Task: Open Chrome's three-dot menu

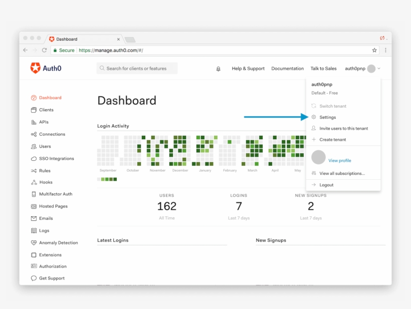Action: click(385, 50)
